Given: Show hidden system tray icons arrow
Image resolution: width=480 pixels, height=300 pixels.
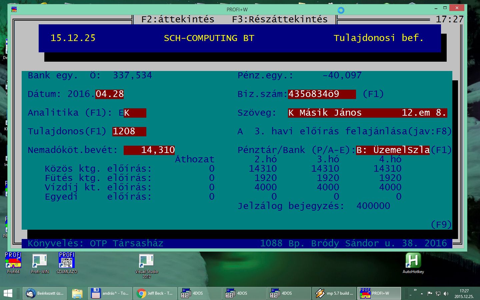Looking at the screenshot, I should coord(422,293).
